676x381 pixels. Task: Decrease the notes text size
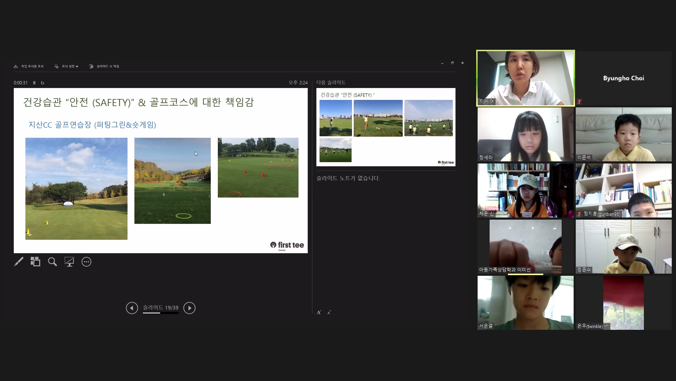click(329, 312)
